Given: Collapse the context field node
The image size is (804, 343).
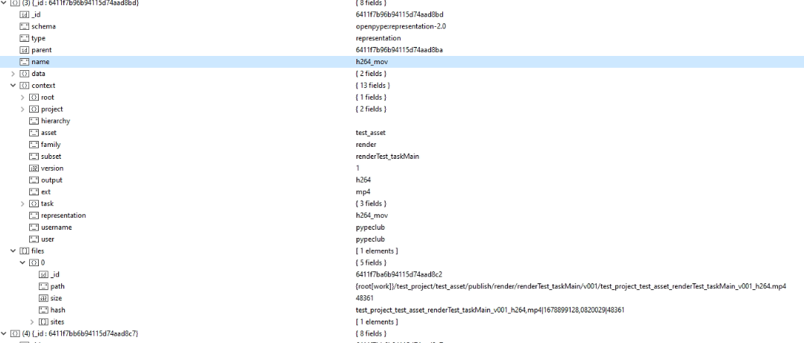Looking at the screenshot, I should pos(13,85).
